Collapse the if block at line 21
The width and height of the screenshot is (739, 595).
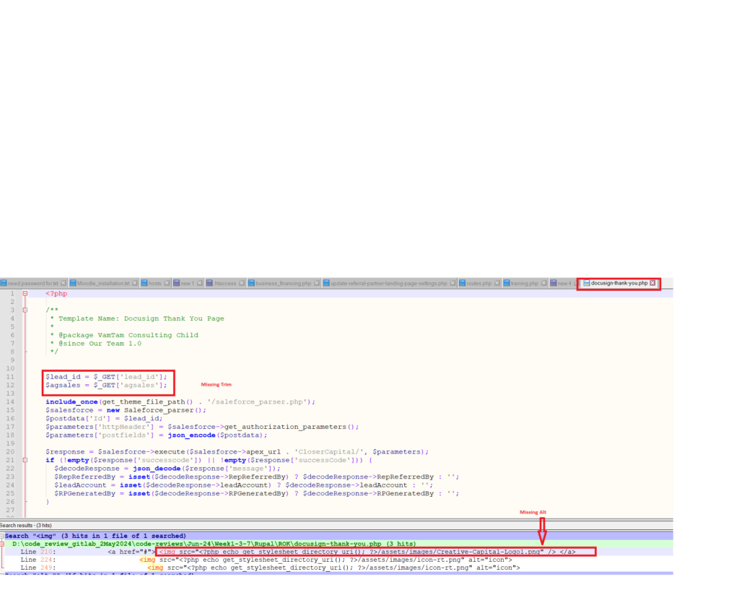[x=25, y=460]
